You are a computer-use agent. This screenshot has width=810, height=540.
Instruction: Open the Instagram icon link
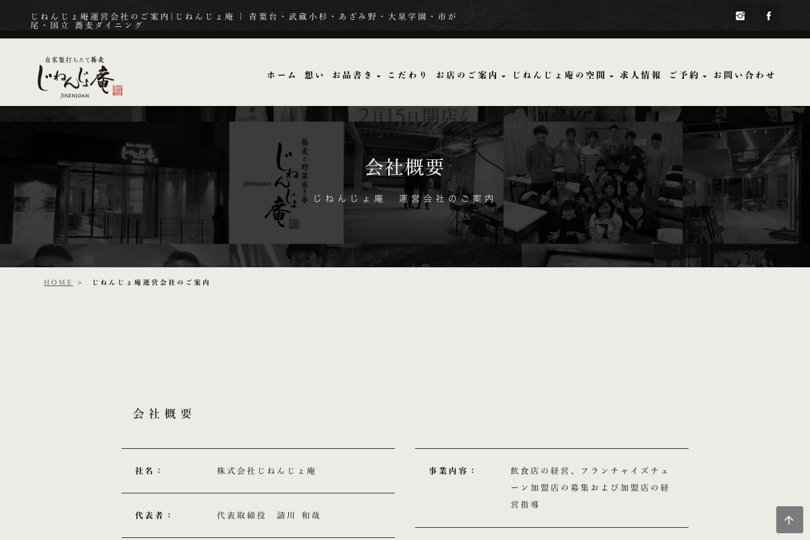[740, 16]
